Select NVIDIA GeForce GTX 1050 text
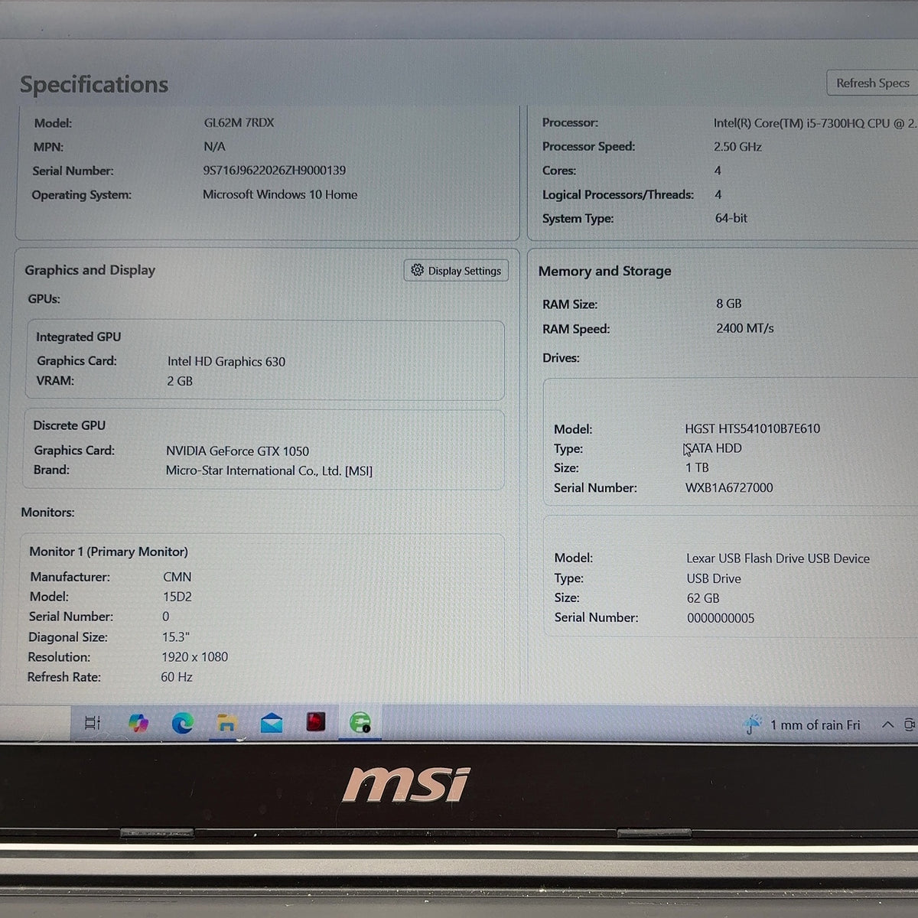 (237, 451)
